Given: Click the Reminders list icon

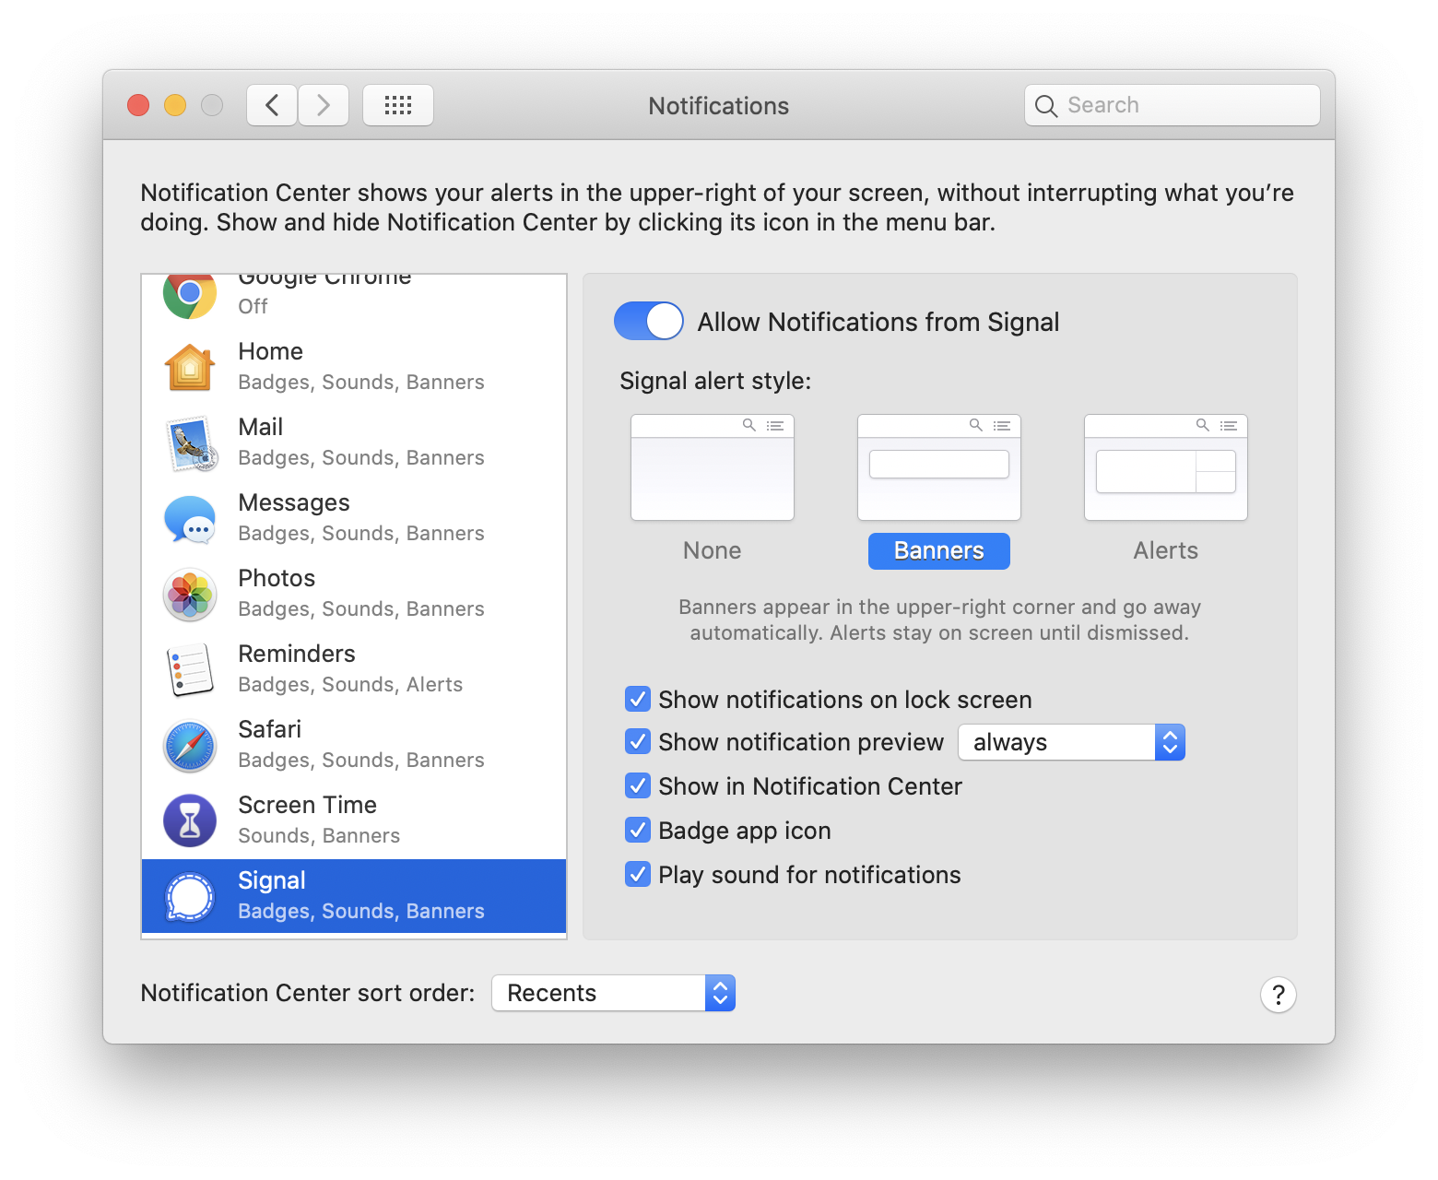Looking at the screenshot, I should 190,670.
